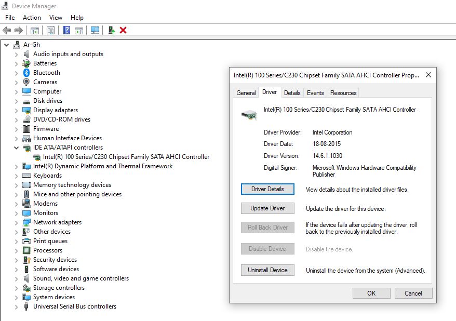Click the Audio inputs and outputs speaker icon
The image size is (456, 321).
26,54
